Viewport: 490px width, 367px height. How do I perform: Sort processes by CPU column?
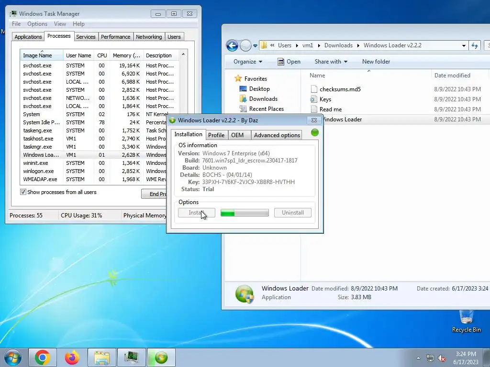(x=102, y=55)
